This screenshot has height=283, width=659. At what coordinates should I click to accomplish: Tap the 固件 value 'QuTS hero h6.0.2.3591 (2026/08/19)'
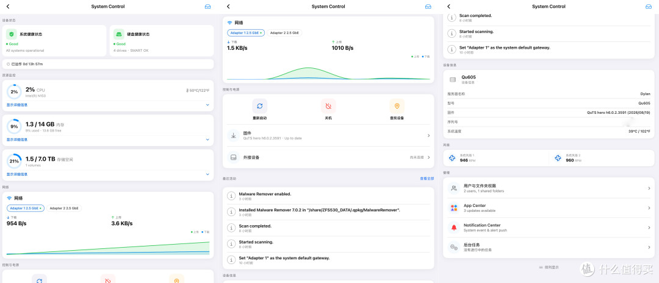(x=619, y=113)
